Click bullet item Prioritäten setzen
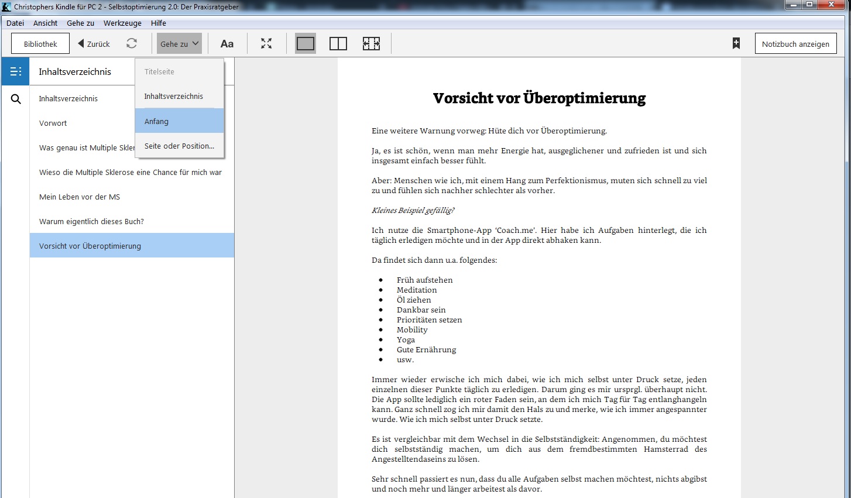Image resolution: width=851 pixels, height=498 pixels. (430, 320)
